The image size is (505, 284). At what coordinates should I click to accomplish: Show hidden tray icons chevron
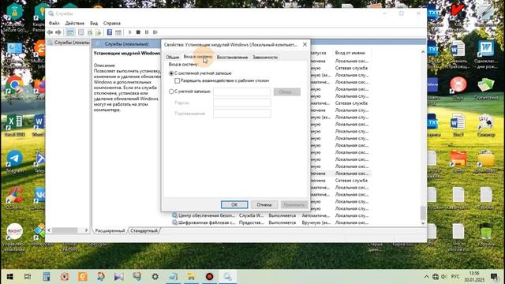pos(426,277)
